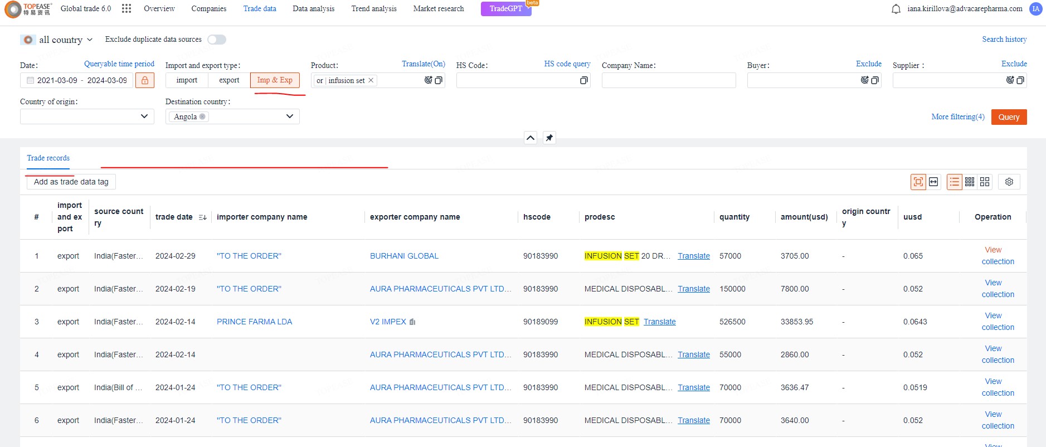This screenshot has height=447, width=1046.
Task: Select the 'export' type option
Action: click(229, 80)
